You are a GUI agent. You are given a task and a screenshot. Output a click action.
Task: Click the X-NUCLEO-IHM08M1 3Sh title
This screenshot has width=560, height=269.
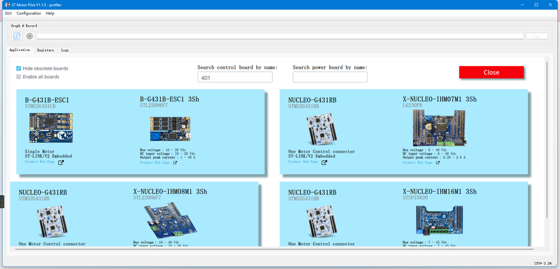[x=170, y=192]
